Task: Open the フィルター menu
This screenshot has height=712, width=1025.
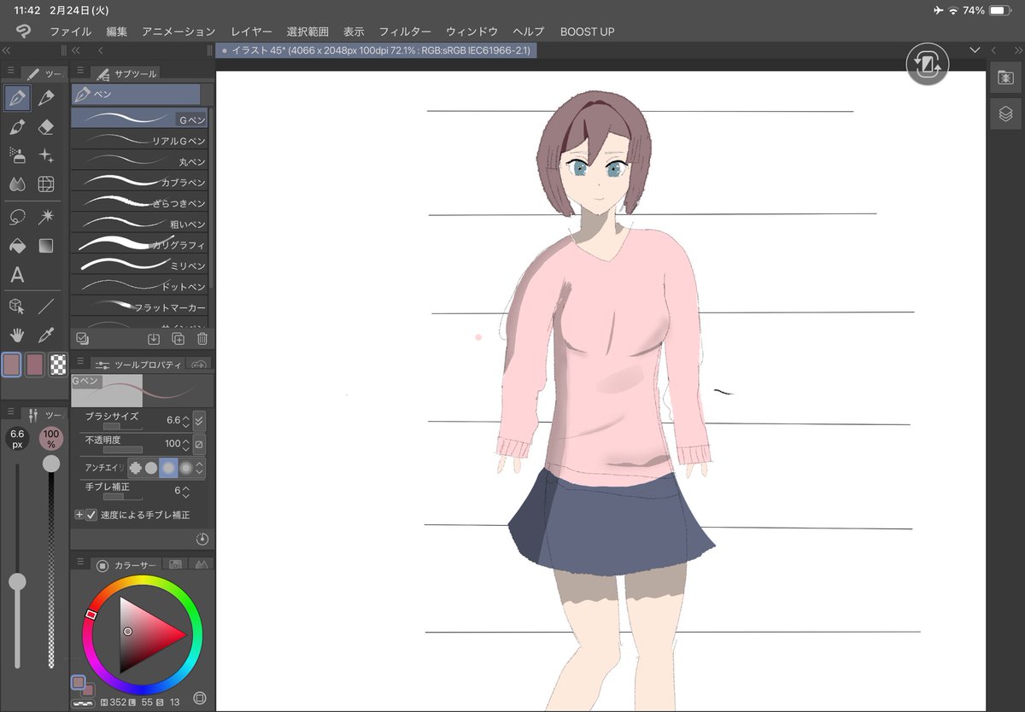Action: (x=405, y=32)
